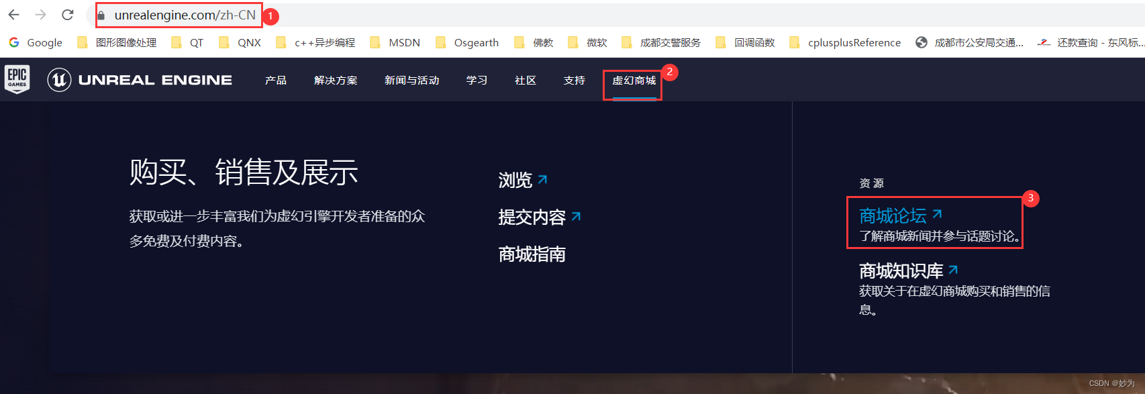The height and width of the screenshot is (394, 1145).
Task: Click the browser back arrow
Action: [x=14, y=15]
